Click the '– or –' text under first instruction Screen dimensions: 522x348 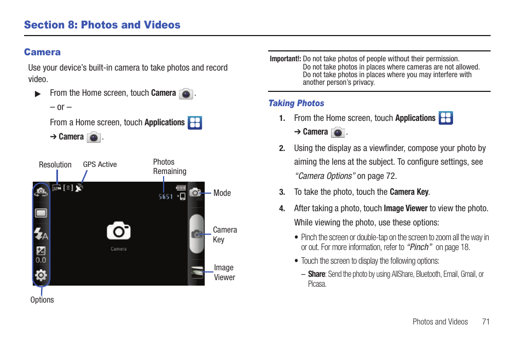(x=61, y=107)
